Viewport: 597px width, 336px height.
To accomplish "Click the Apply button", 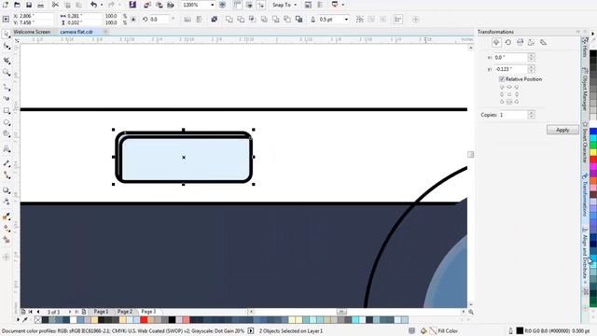I will (x=562, y=130).
